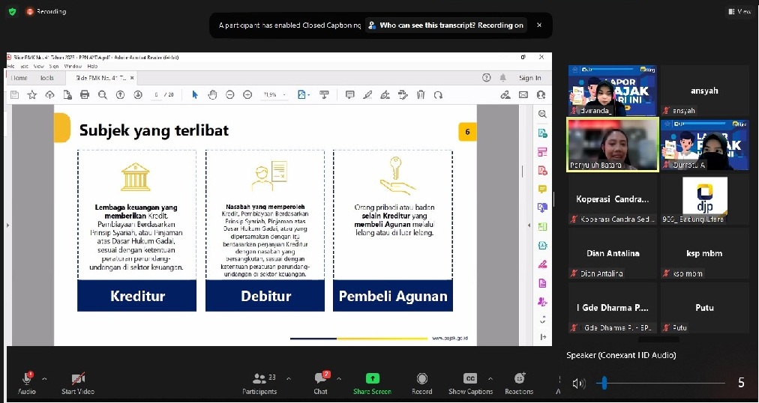Expand audio options arrow next to microphone
The width and height of the screenshot is (759, 403).
[x=44, y=378]
